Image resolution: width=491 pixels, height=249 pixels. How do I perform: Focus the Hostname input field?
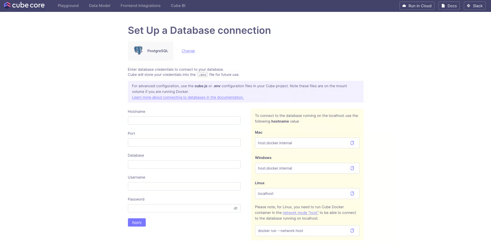[x=184, y=121]
